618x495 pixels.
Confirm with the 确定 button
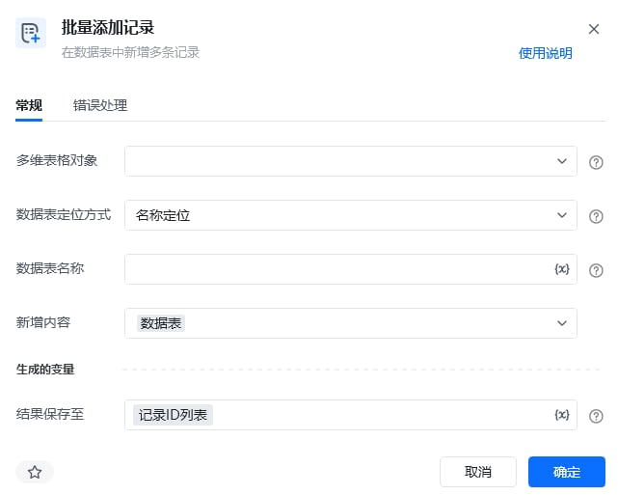click(x=567, y=472)
